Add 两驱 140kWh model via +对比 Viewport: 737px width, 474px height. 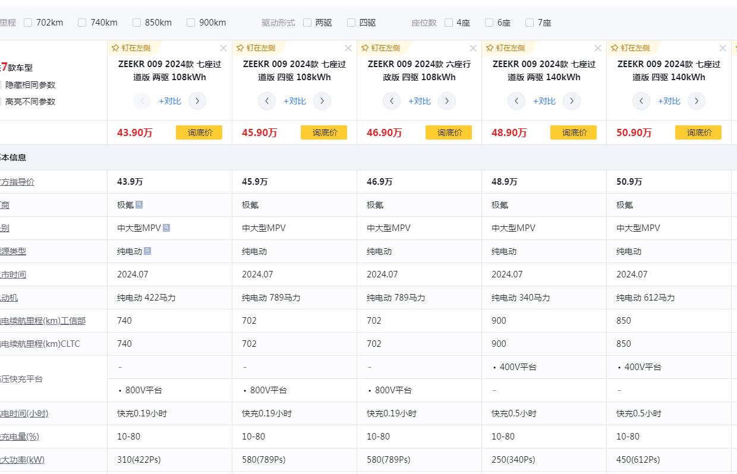(544, 101)
